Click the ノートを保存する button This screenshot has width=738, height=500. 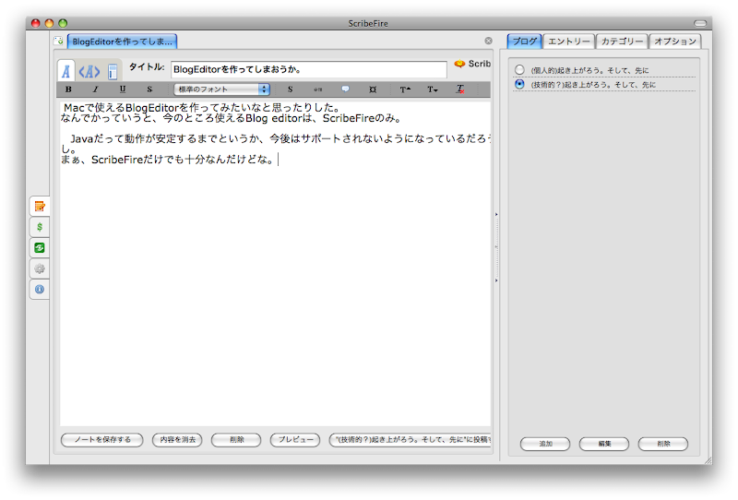102,440
